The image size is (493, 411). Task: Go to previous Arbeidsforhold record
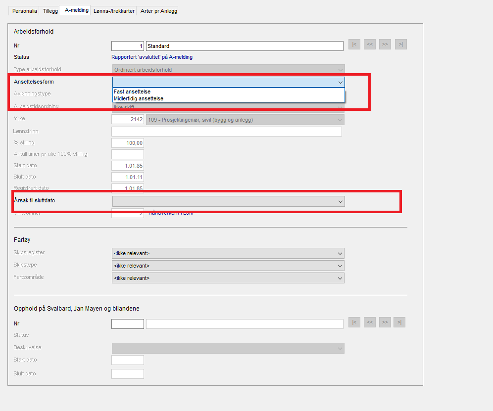click(370, 45)
